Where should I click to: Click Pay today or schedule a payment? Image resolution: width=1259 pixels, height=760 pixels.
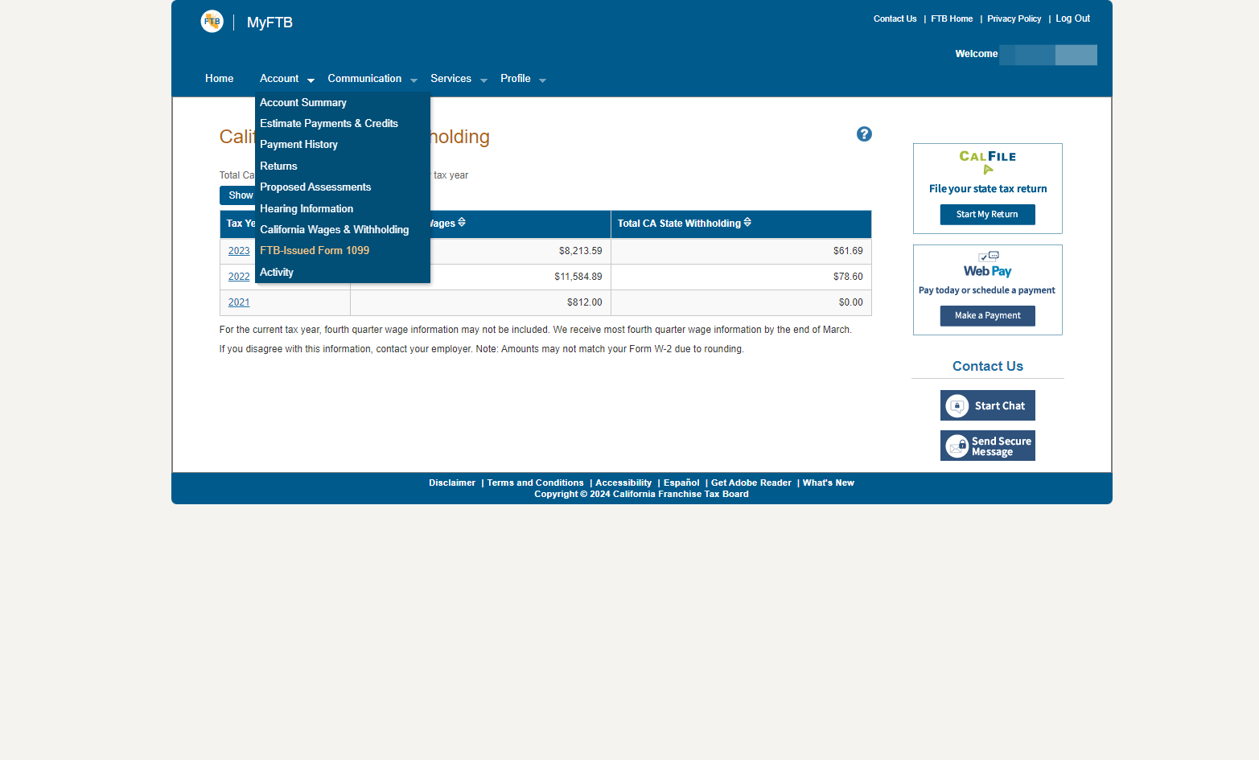point(986,290)
